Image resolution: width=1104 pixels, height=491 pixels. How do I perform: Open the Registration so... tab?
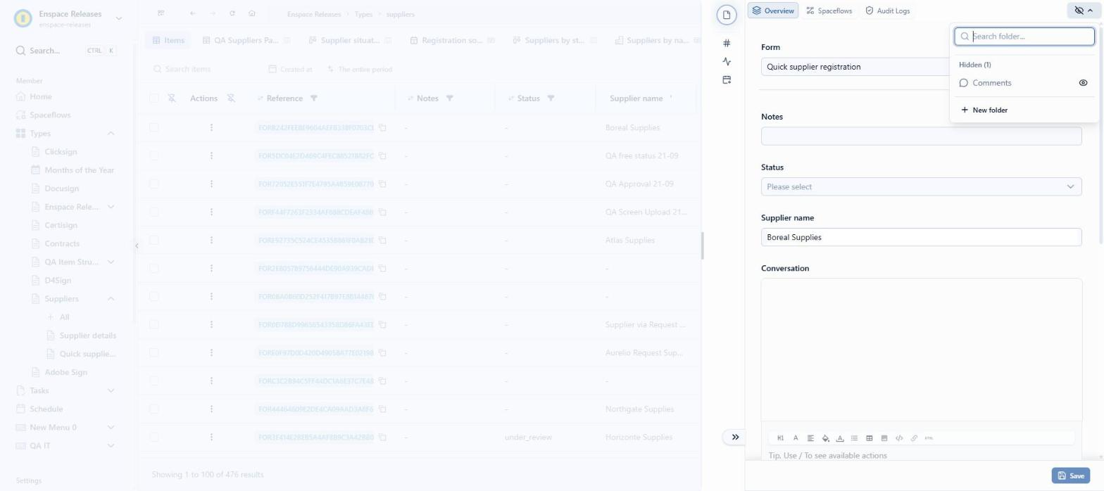(452, 41)
